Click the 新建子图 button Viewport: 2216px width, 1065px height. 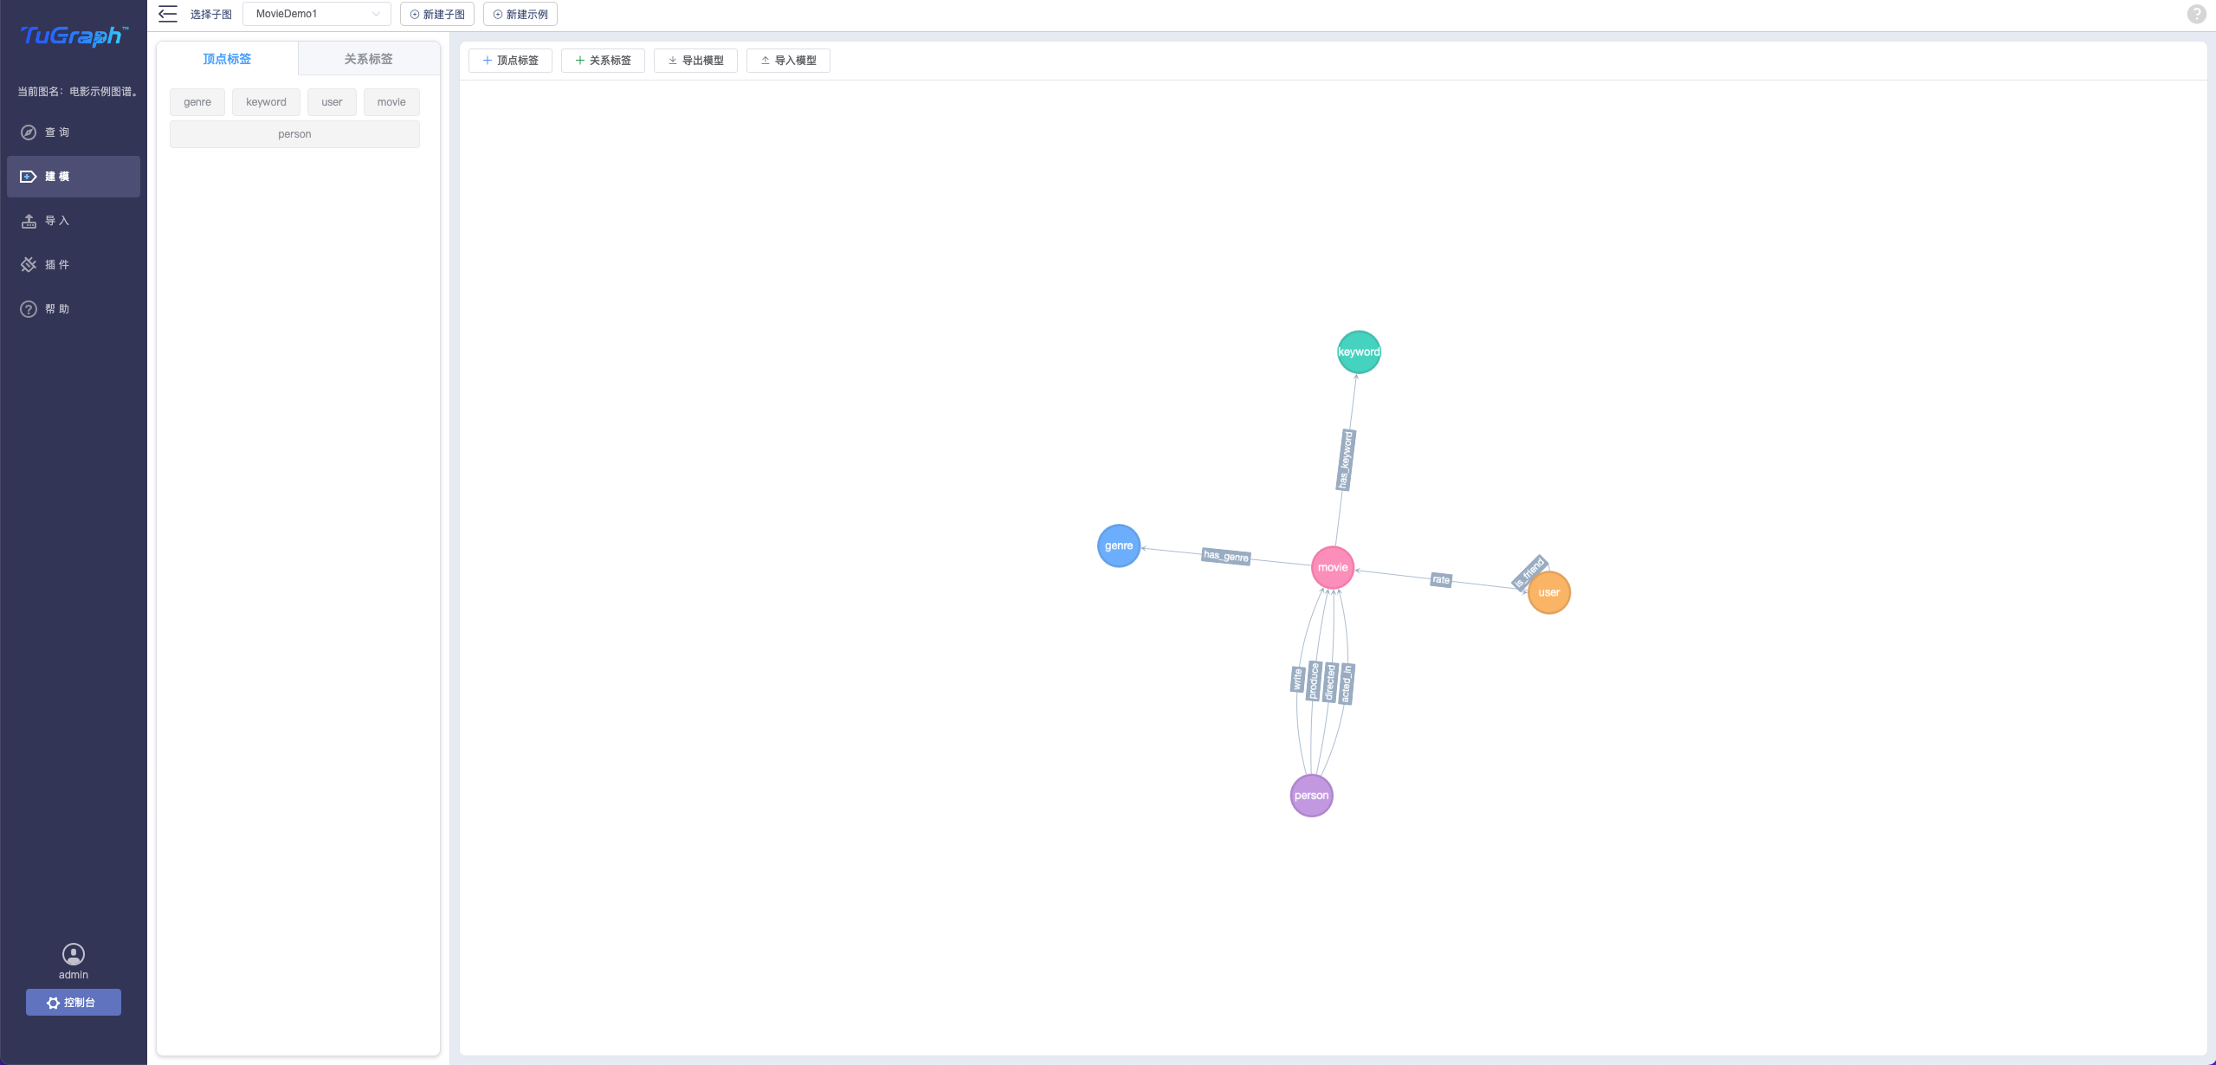coord(436,14)
